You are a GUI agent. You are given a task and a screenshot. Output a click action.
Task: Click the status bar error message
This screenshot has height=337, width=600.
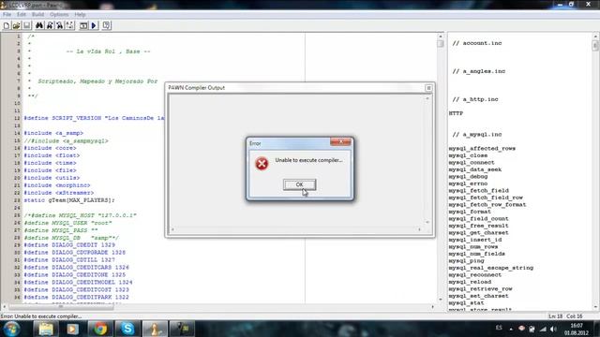(x=41, y=316)
